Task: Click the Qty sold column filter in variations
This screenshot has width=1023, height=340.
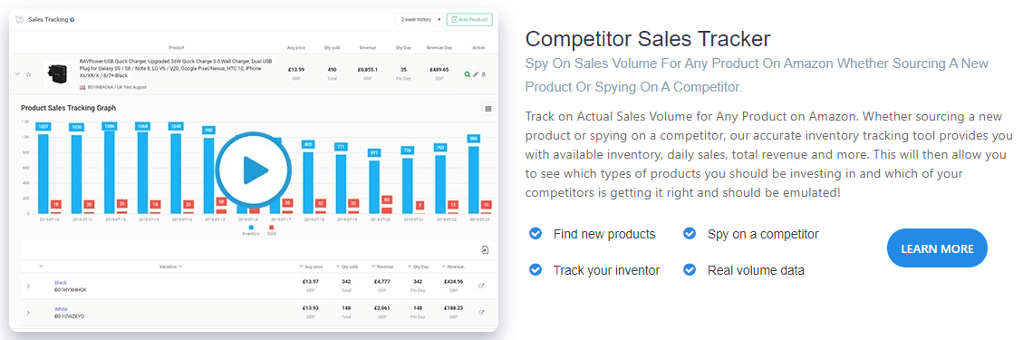Action: tap(335, 267)
